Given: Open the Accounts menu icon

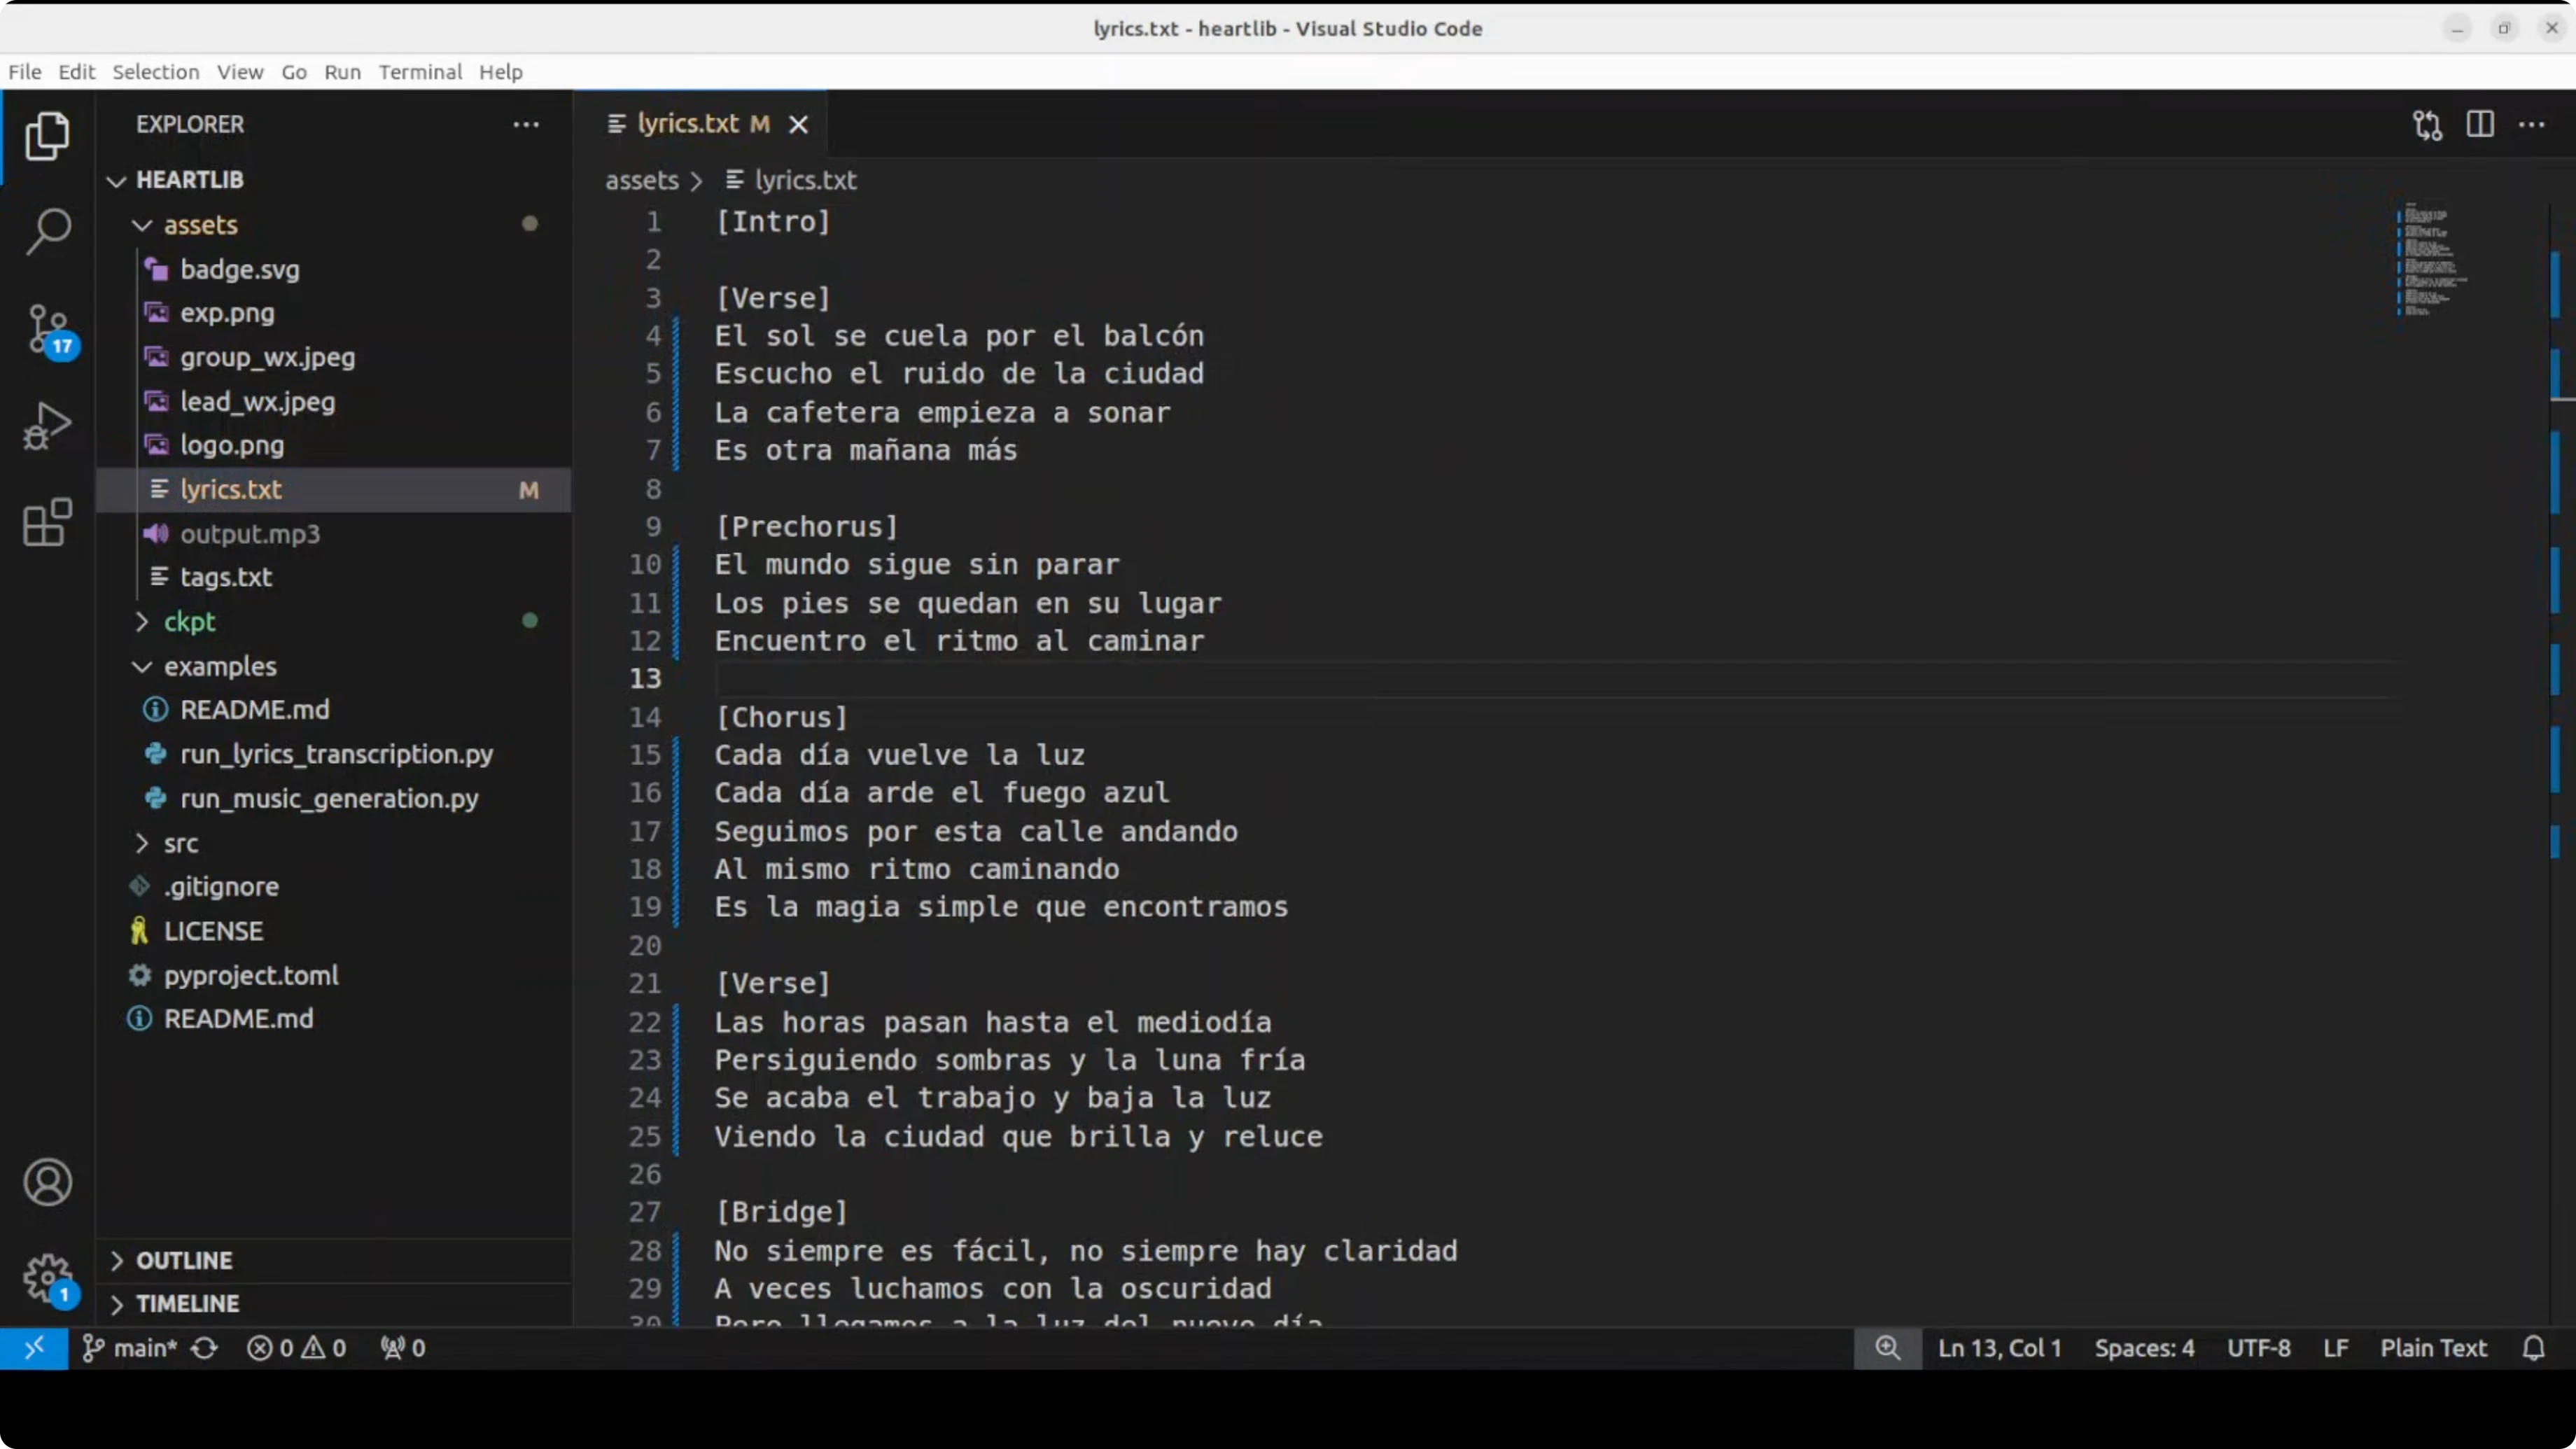Looking at the screenshot, I should tap(47, 1182).
